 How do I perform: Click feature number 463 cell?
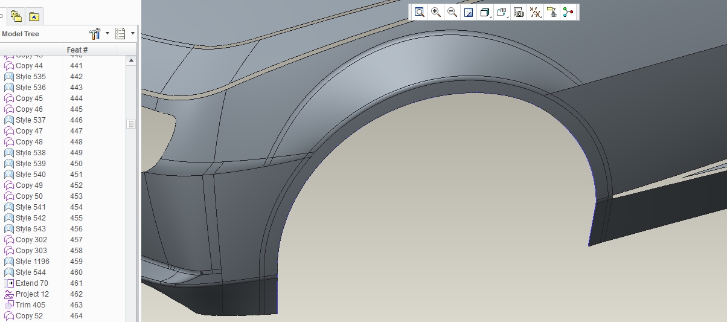[76, 305]
